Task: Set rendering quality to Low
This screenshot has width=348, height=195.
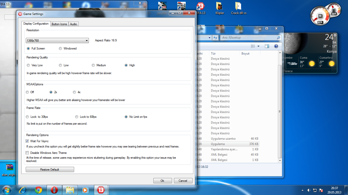Action: tap(60, 65)
